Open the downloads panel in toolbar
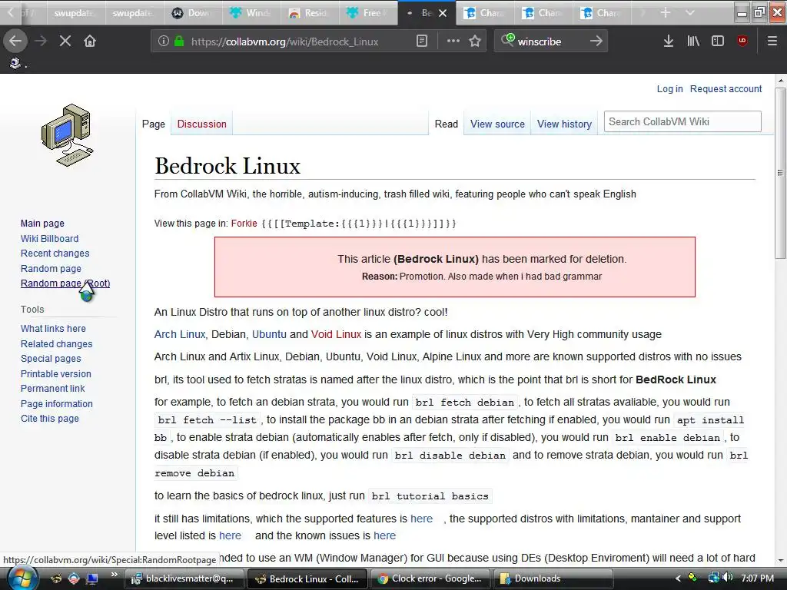Screen dimensions: 787x590 point(668,41)
